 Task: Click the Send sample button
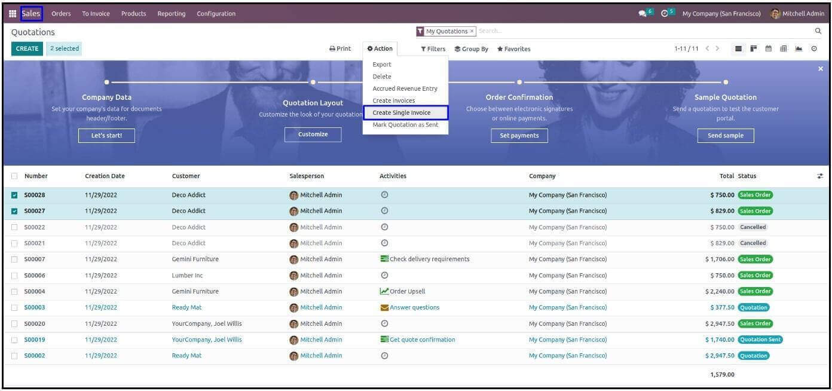726,136
